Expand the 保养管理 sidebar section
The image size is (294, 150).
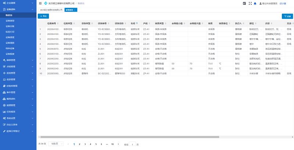pos(18,79)
